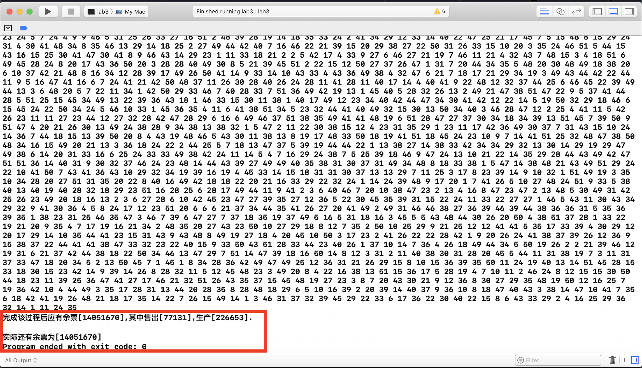Switch to the Assistant editor view

coord(560,12)
